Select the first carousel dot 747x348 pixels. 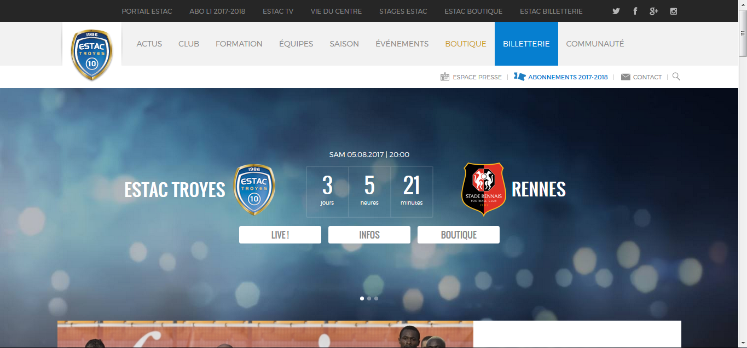coord(362,298)
